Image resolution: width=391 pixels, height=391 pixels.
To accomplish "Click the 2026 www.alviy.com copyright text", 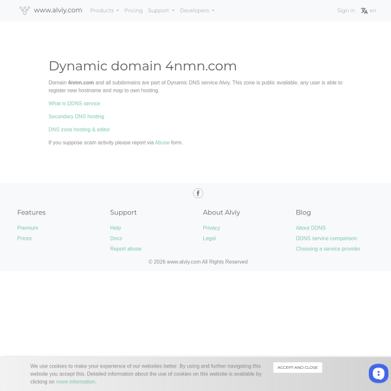I will point(198,262).
